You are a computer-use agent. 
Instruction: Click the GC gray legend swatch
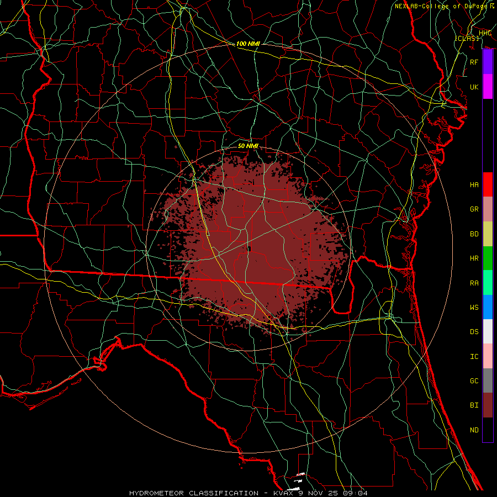coord(488,380)
